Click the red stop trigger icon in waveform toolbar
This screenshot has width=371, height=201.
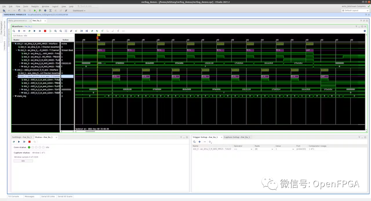pyautogui.click(x=45, y=31)
